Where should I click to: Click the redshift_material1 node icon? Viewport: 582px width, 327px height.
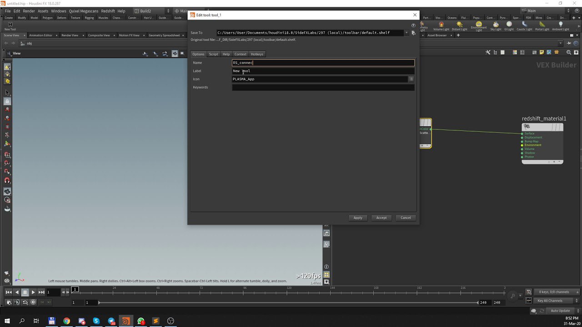(x=527, y=127)
